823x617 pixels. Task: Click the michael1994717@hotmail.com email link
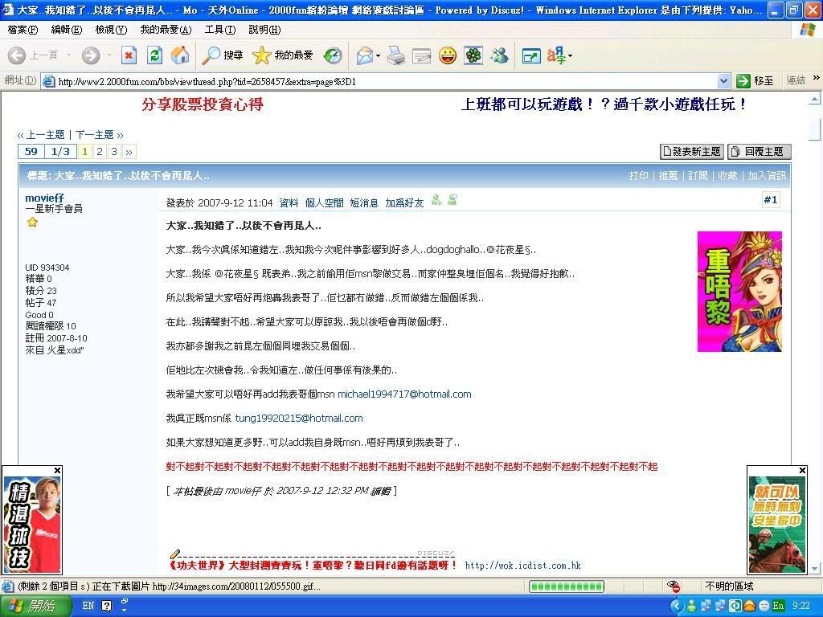click(404, 394)
